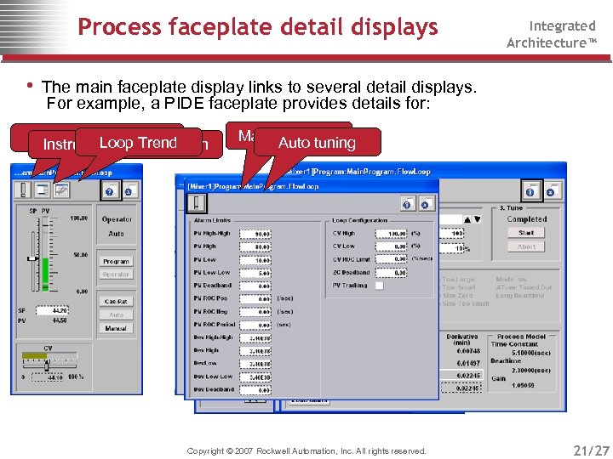Click the Dev High field
613x459 pixels.
[255, 351]
